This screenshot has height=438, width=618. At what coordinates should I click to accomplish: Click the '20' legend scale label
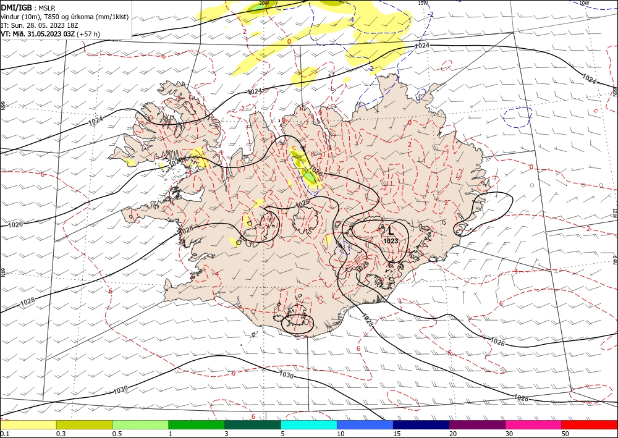click(x=453, y=434)
